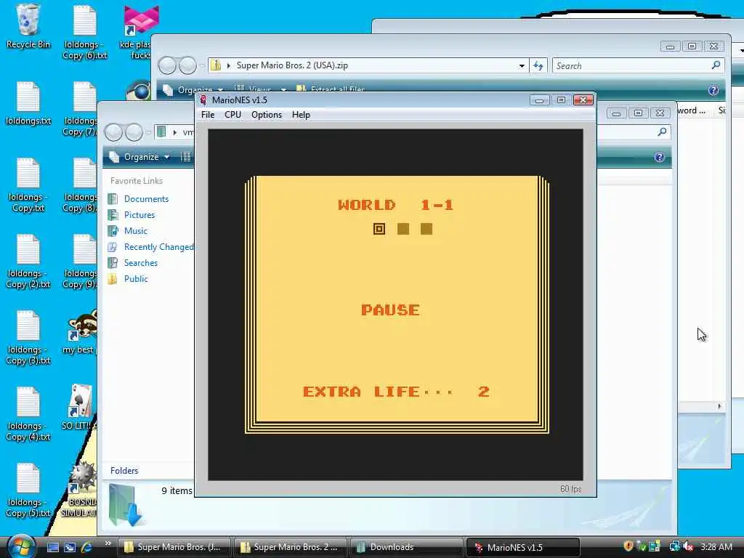744x558 pixels.
Task: Switch to Downloads taskbar window
Action: pyautogui.click(x=406, y=547)
